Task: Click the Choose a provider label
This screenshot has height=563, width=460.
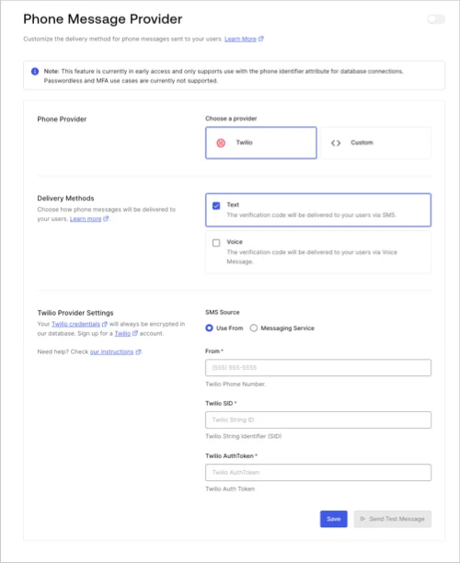Action: pos(231,119)
